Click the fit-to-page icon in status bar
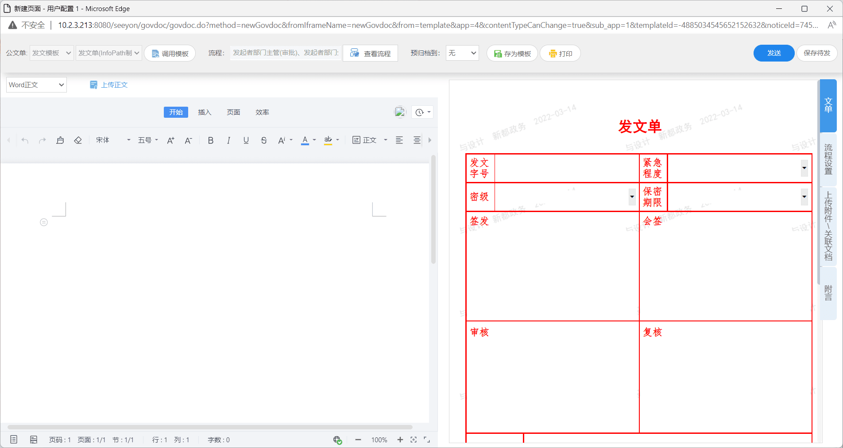843x448 pixels. pyautogui.click(x=414, y=440)
